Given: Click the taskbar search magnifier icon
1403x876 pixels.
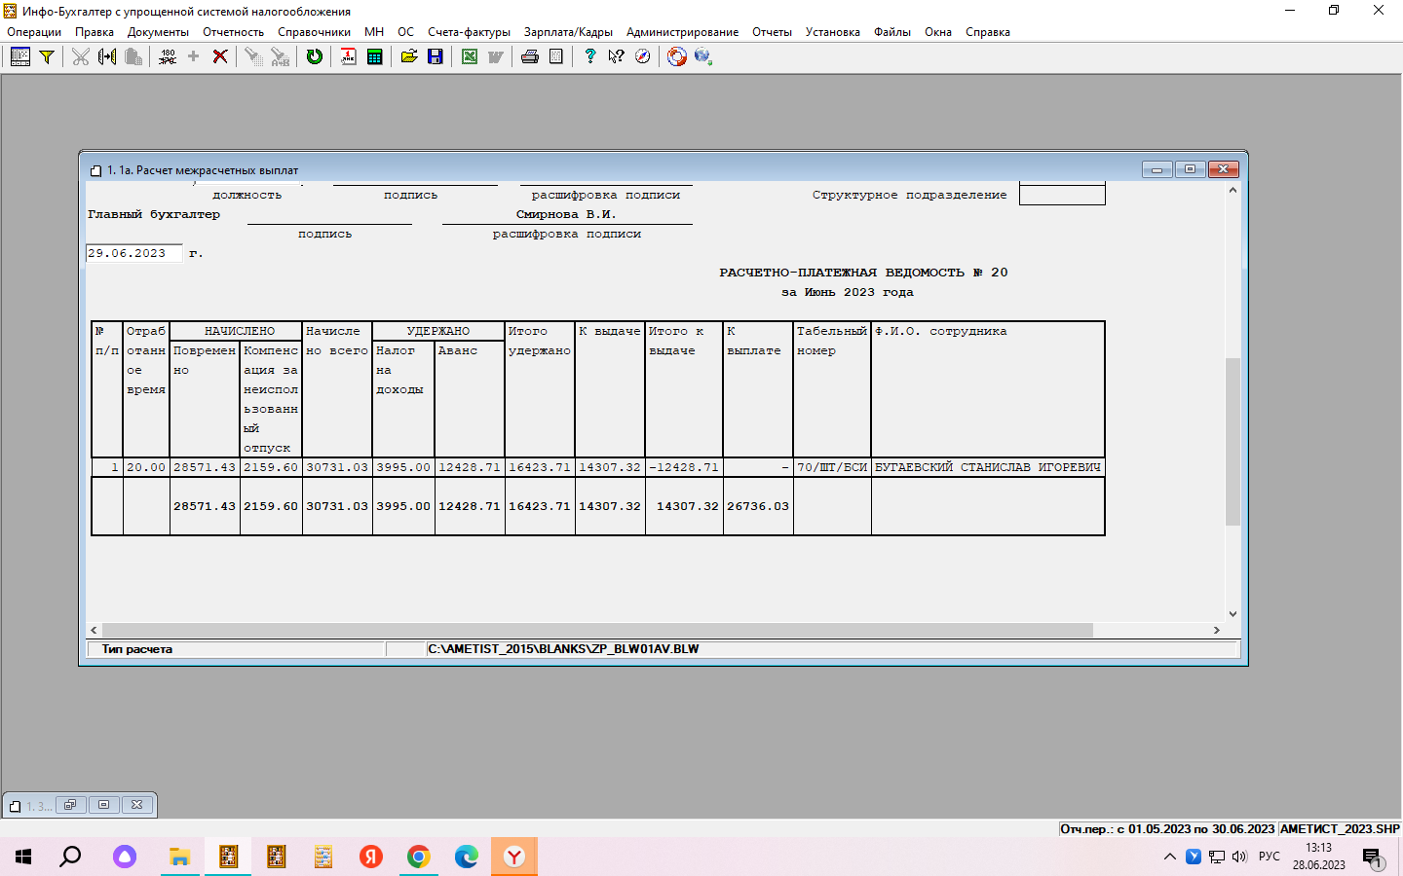Looking at the screenshot, I should pos(71,857).
